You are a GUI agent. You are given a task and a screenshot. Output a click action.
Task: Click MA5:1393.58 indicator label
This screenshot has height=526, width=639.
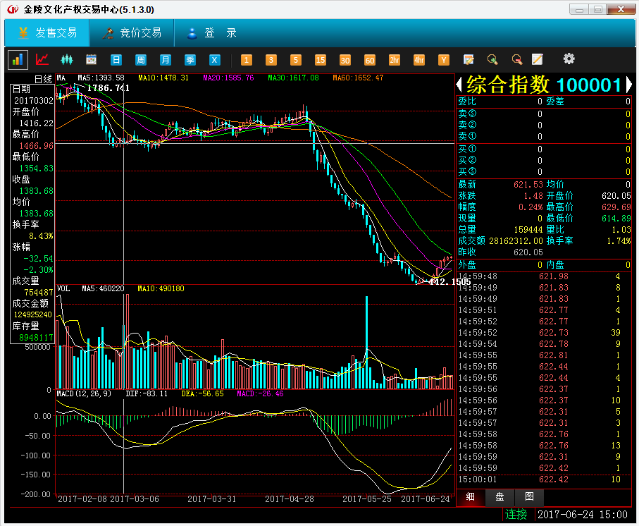pos(101,78)
